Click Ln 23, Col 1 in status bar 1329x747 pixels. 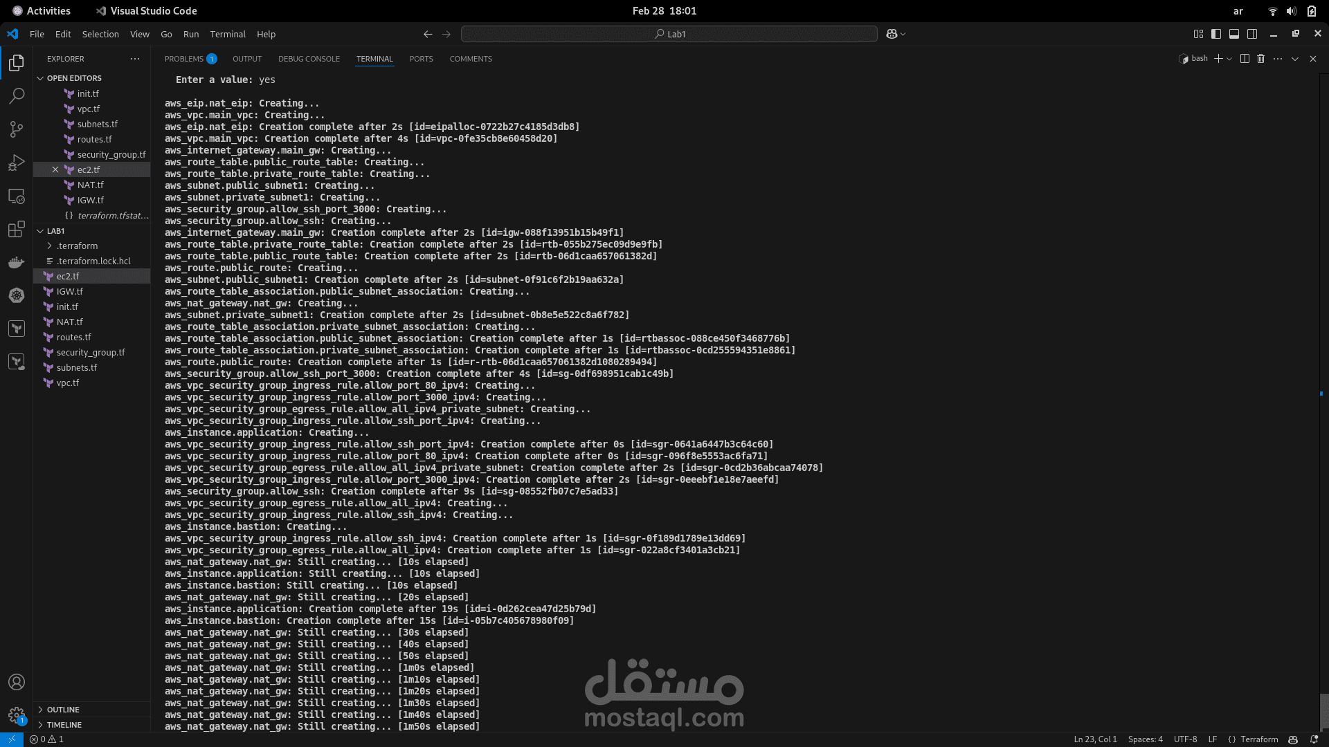(1095, 739)
